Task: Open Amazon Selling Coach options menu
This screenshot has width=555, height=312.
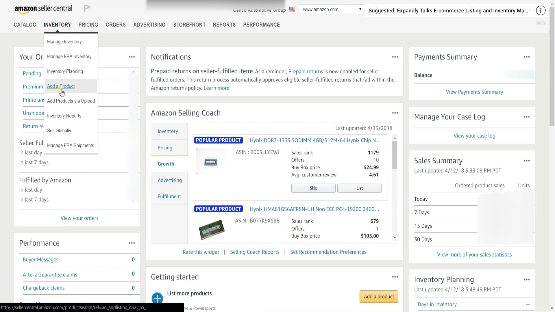Action: 395,113
